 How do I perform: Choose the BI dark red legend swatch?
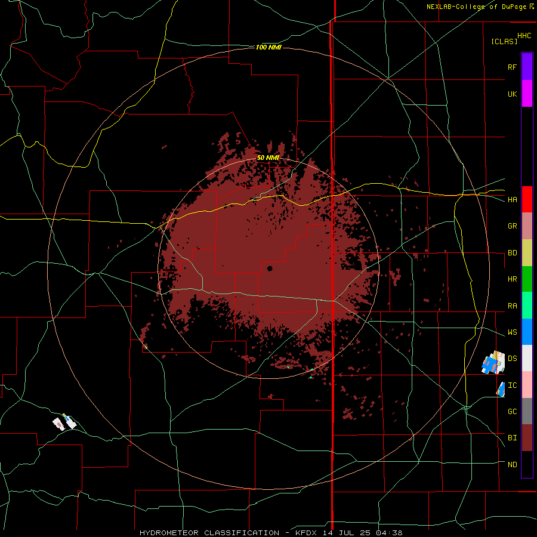[x=527, y=438]
